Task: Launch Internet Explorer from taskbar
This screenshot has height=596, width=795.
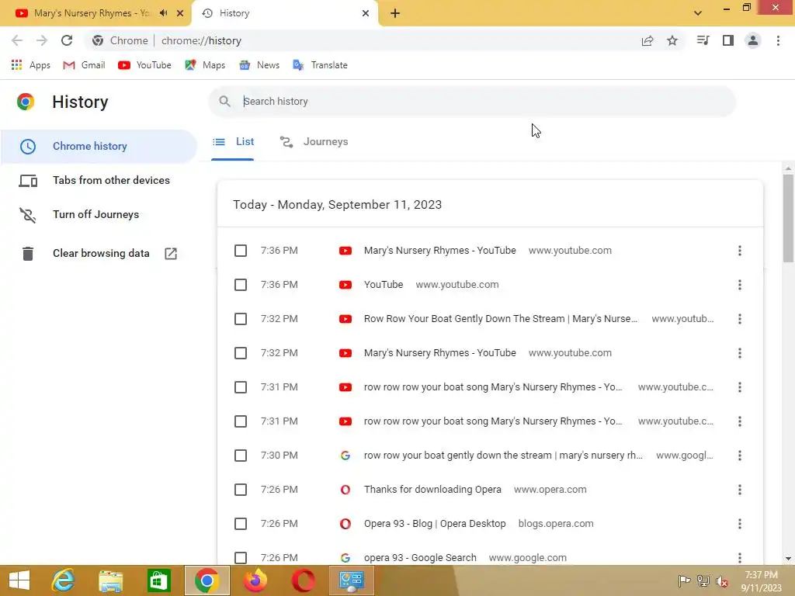Action: (63, 580)
